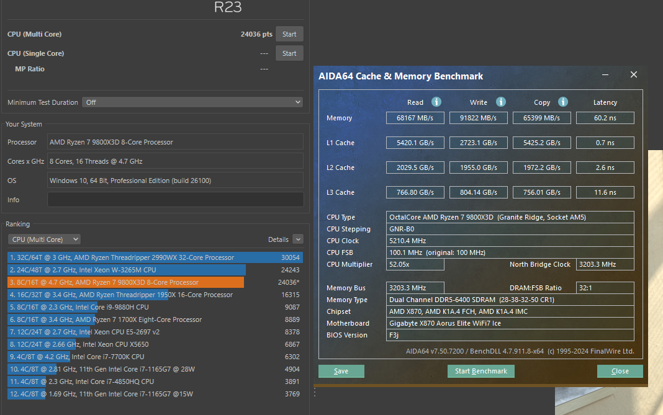Open Minimum Test Duration dropdown

(192, 102)
